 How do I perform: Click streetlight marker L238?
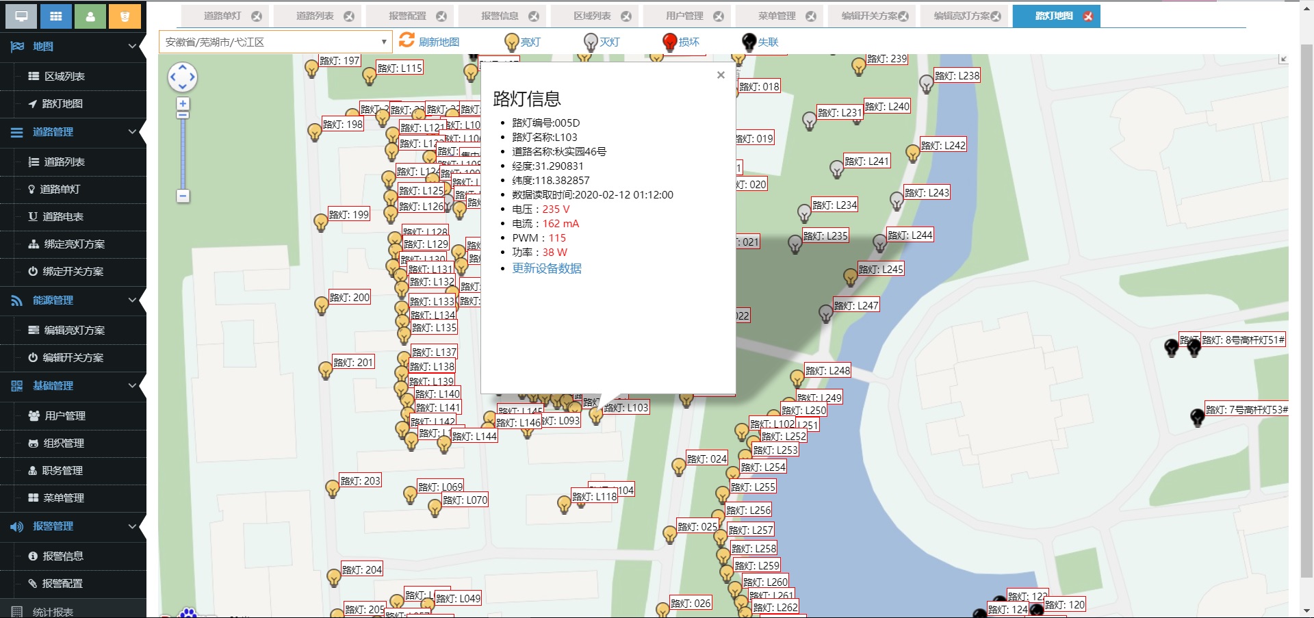(x=926, y=83)
